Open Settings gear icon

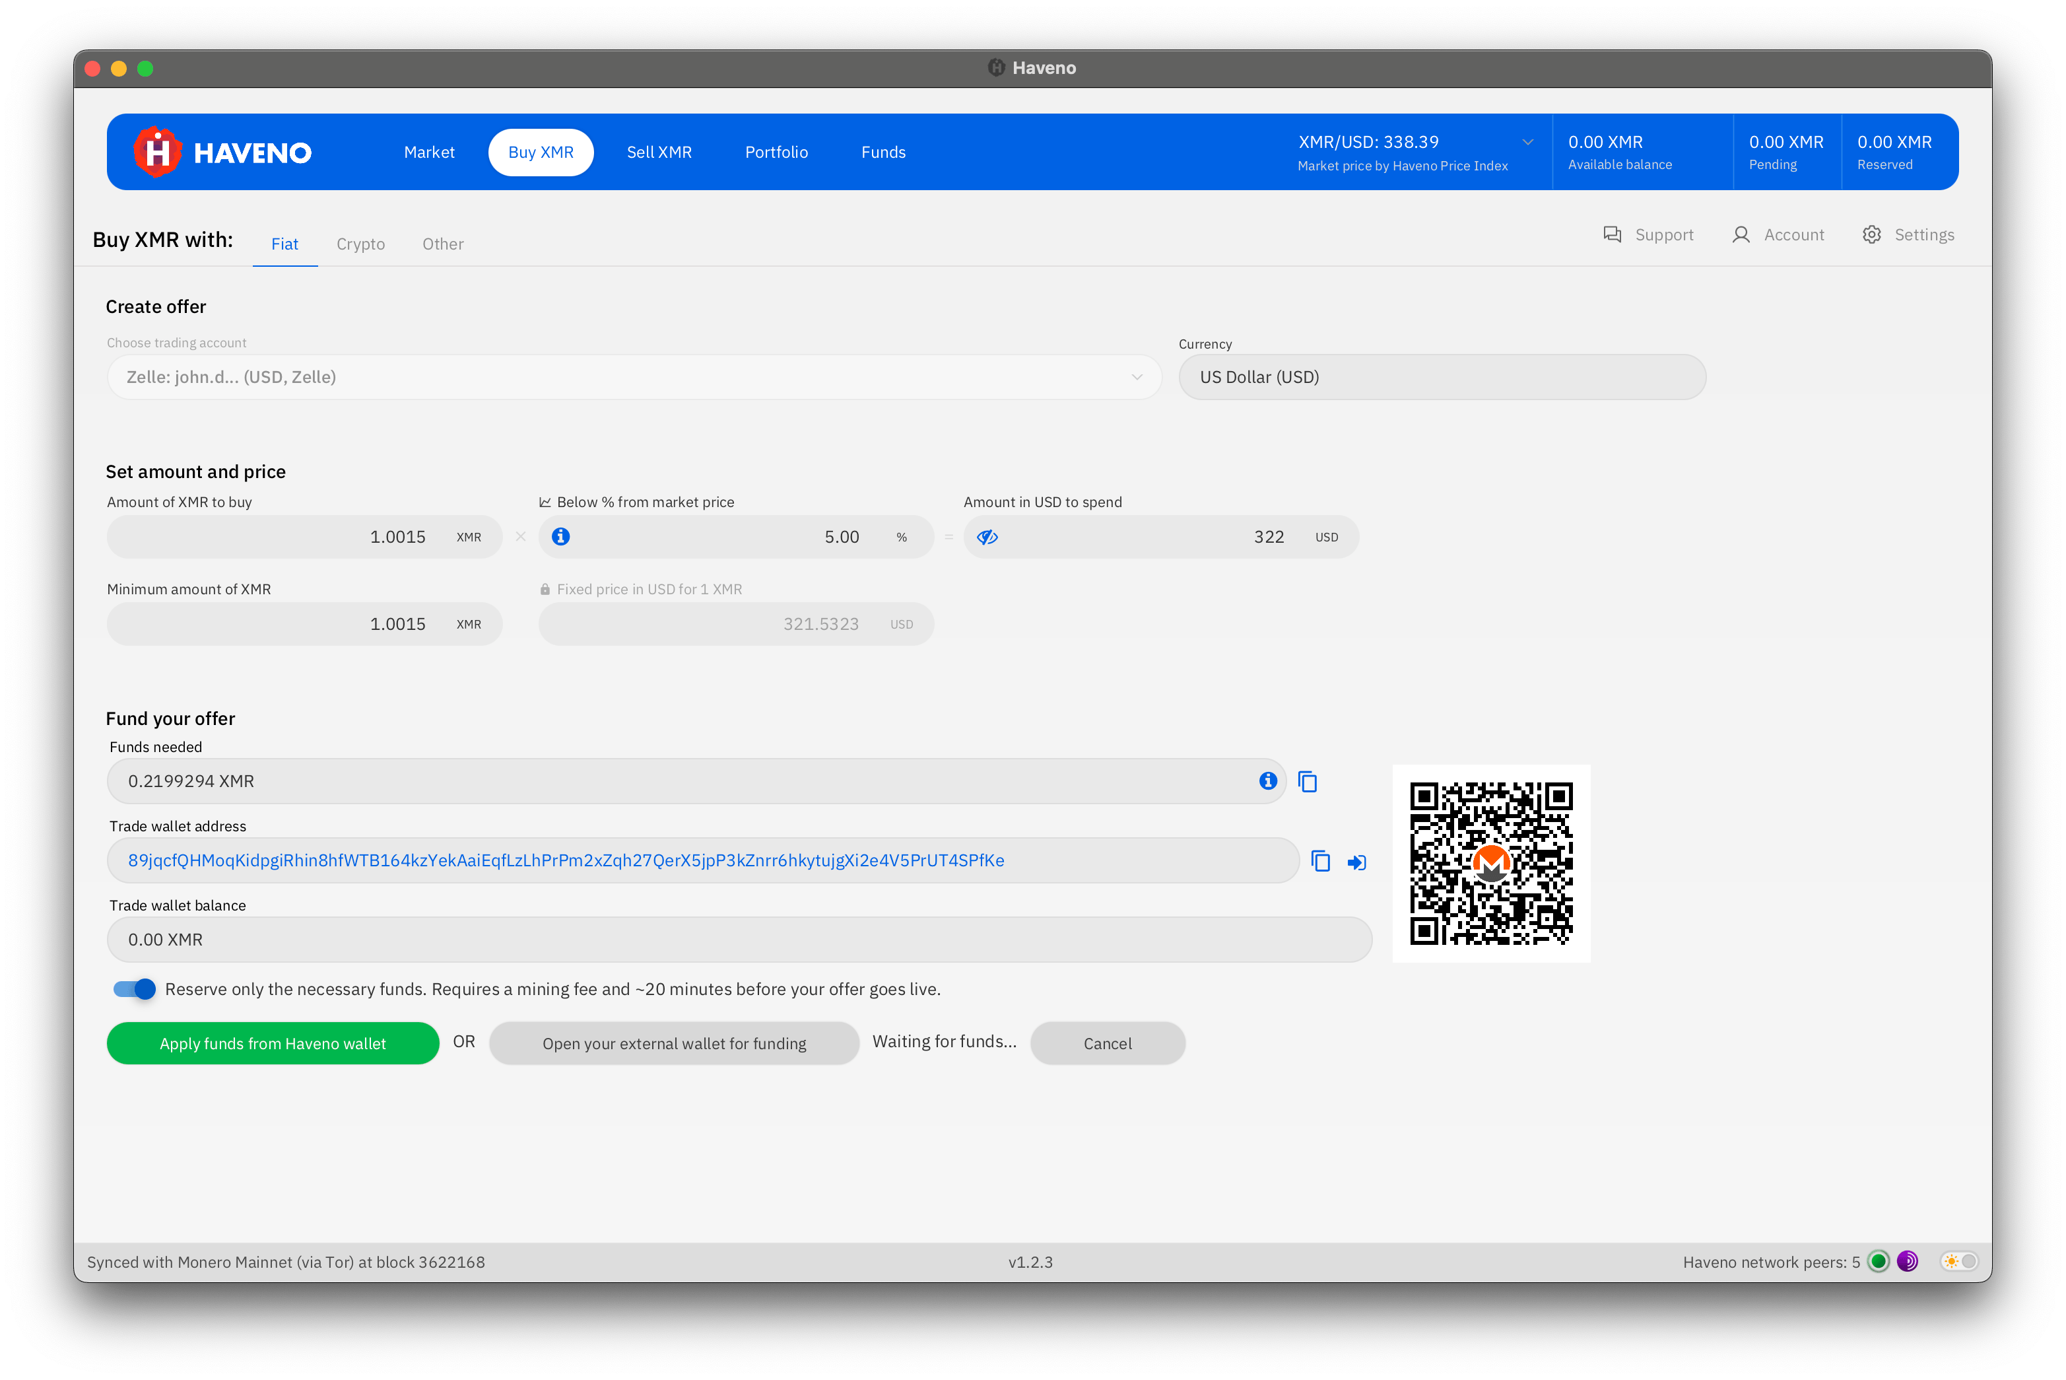(x=1871, y=235)
